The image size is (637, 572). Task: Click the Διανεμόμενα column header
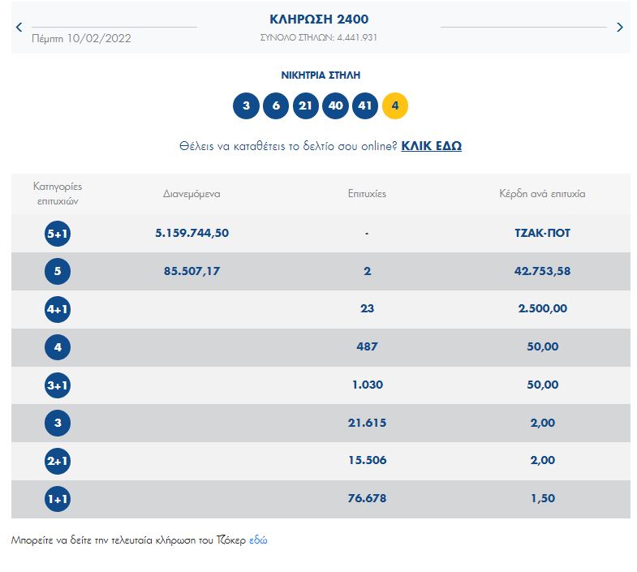(x=192, y=194)
